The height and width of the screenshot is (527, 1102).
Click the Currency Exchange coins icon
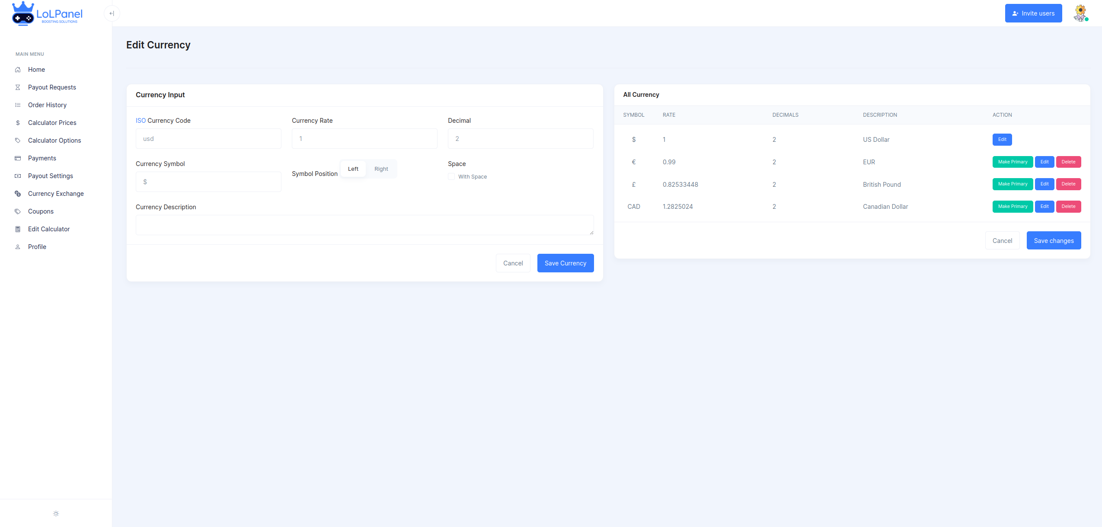(18, 194)
